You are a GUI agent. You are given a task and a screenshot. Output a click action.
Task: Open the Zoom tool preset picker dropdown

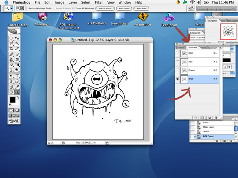12,9
